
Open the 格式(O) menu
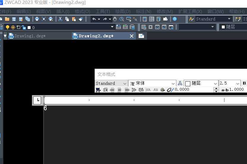click(83, 12)
